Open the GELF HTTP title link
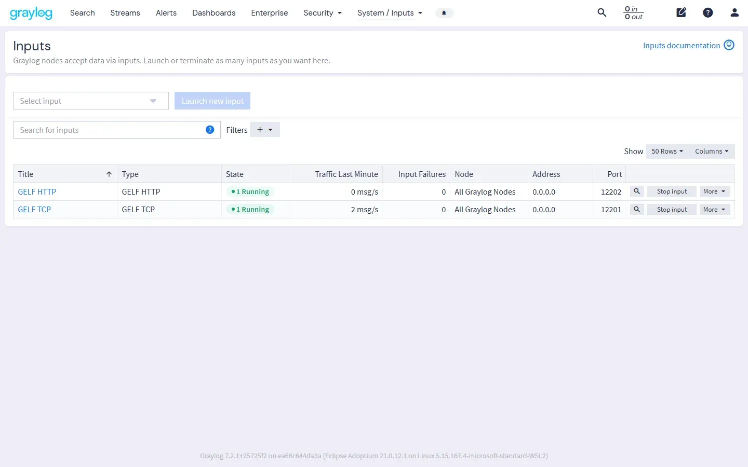 click(x=37, y=191)
